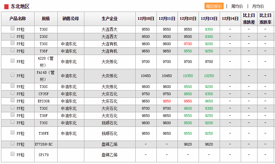
Task: Click green 9650 in EPS30R row
Action: point(209,101)
